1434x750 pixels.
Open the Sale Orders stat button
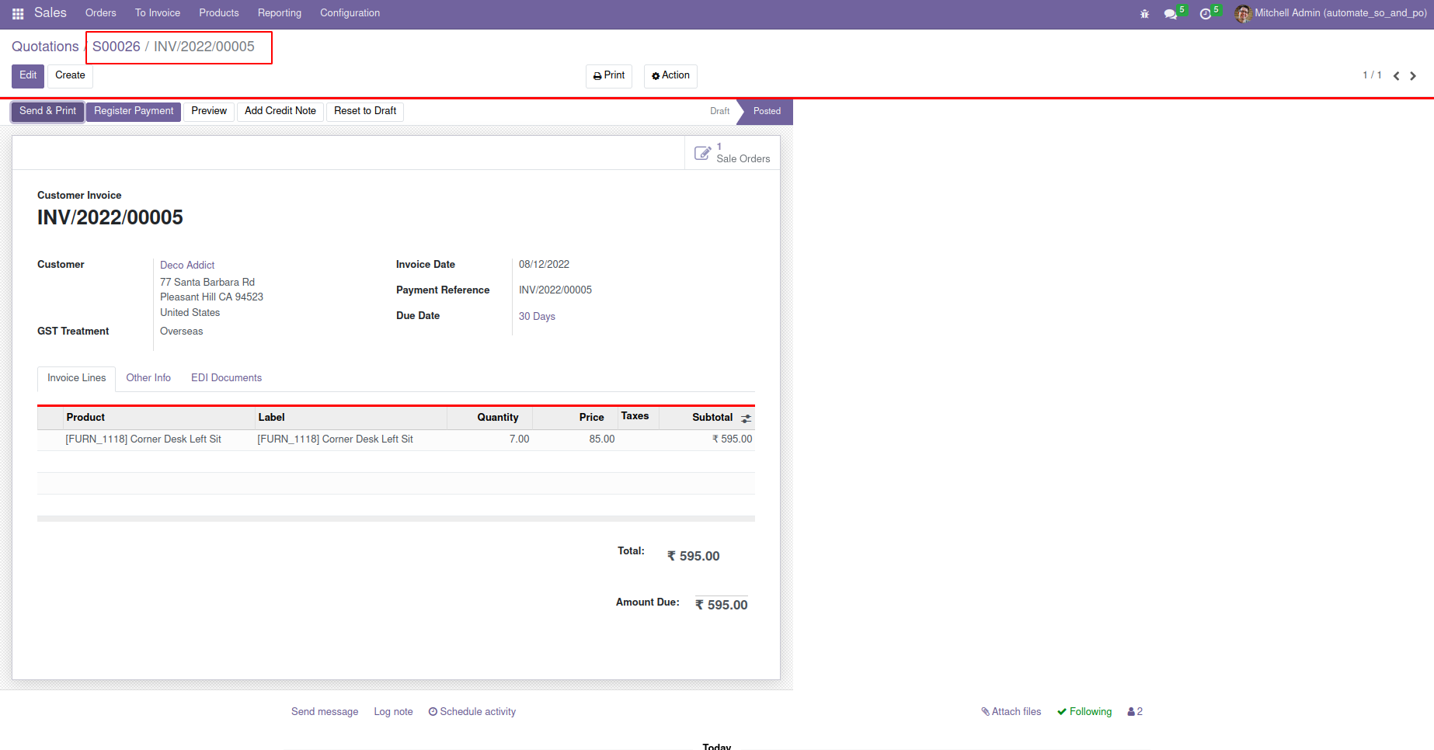(732, 153)
